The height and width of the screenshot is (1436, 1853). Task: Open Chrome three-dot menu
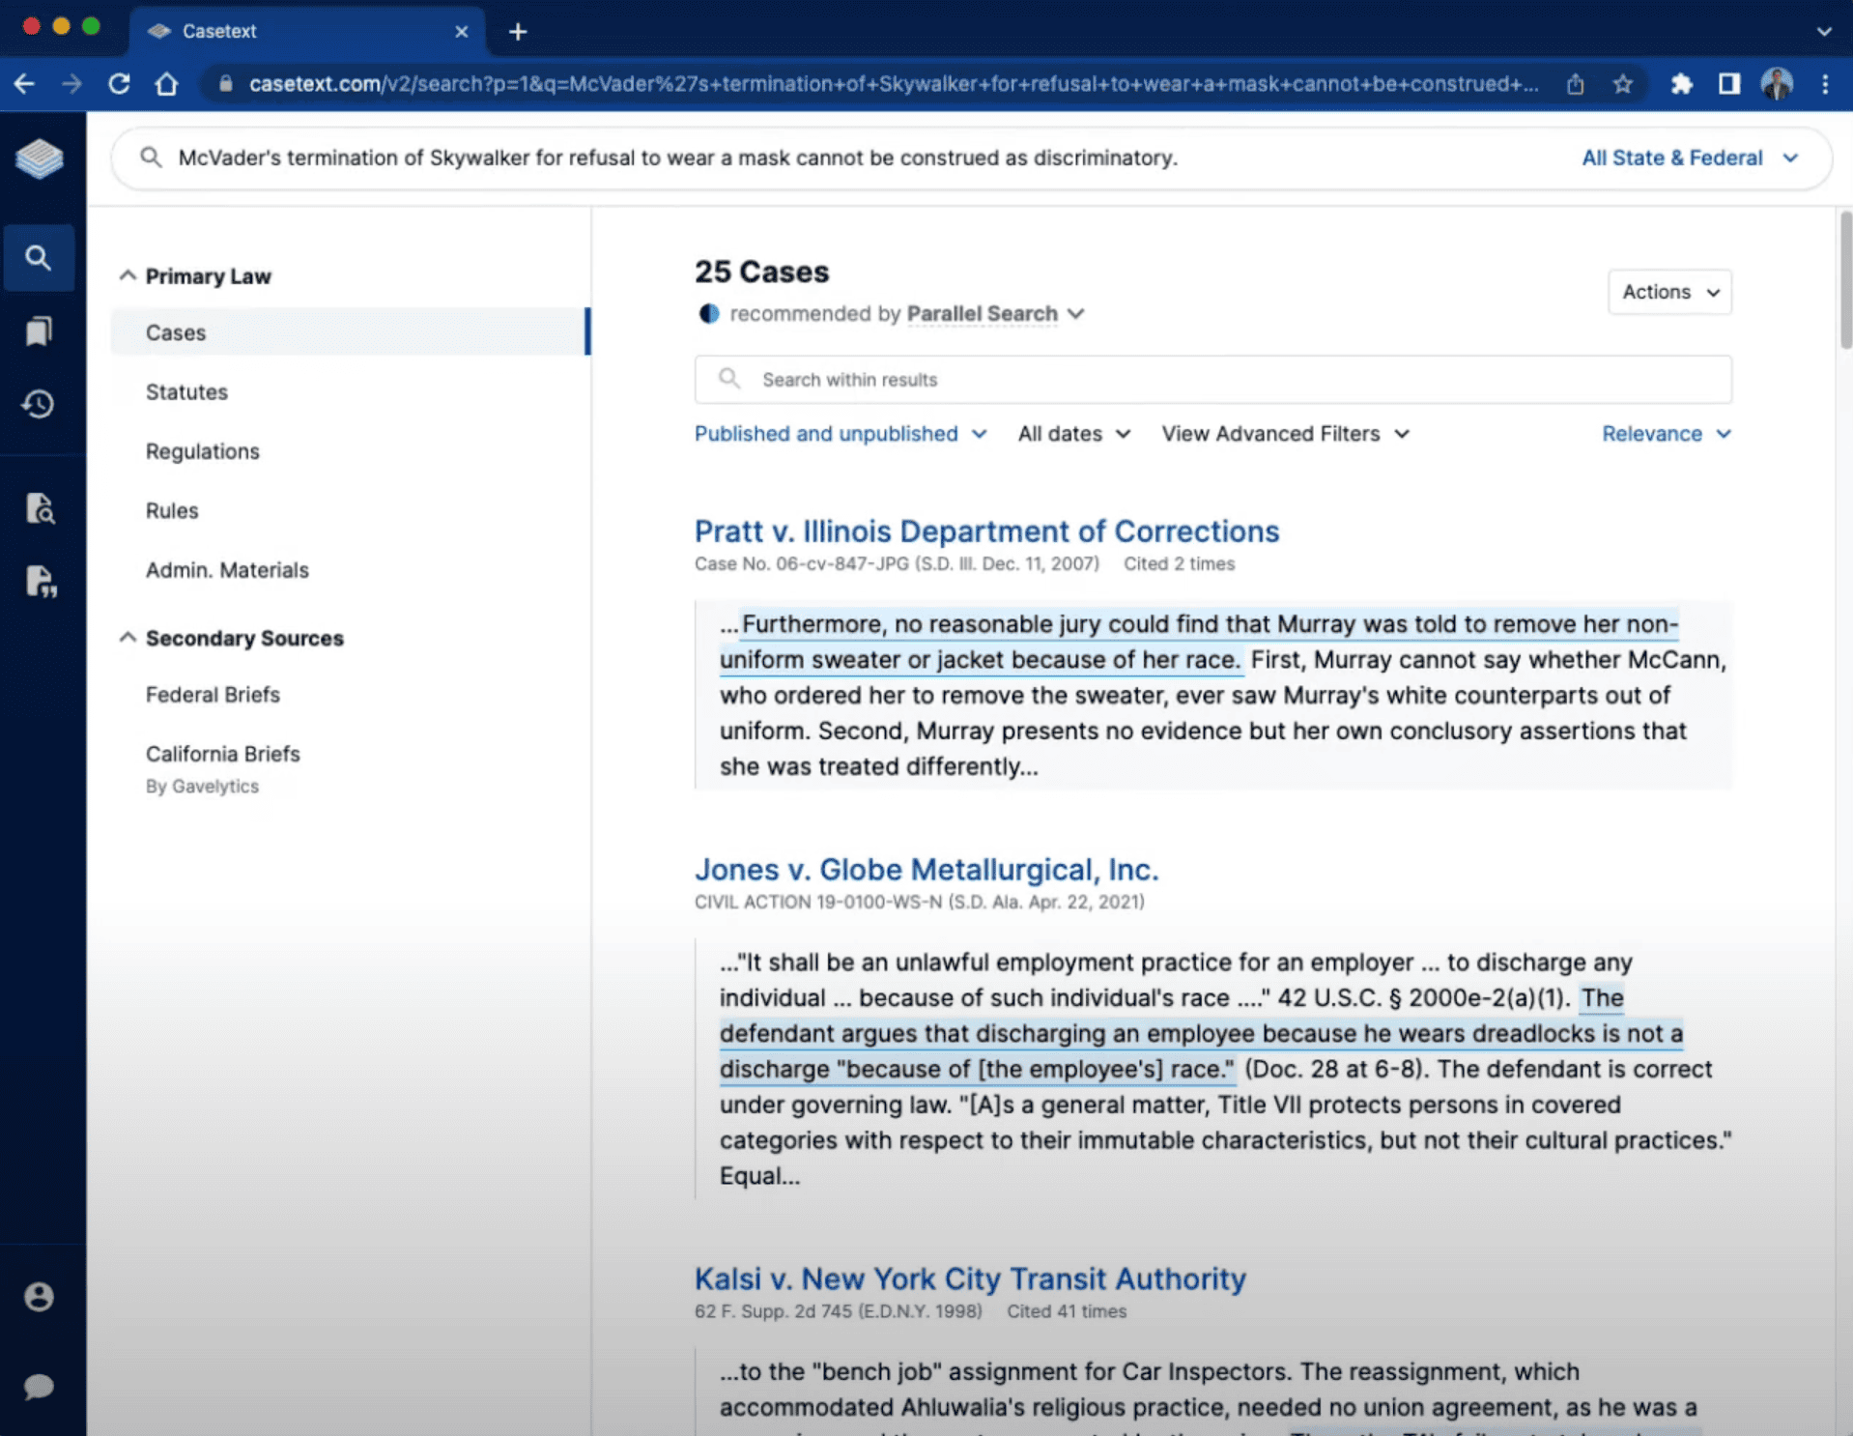pos(1825,84)
